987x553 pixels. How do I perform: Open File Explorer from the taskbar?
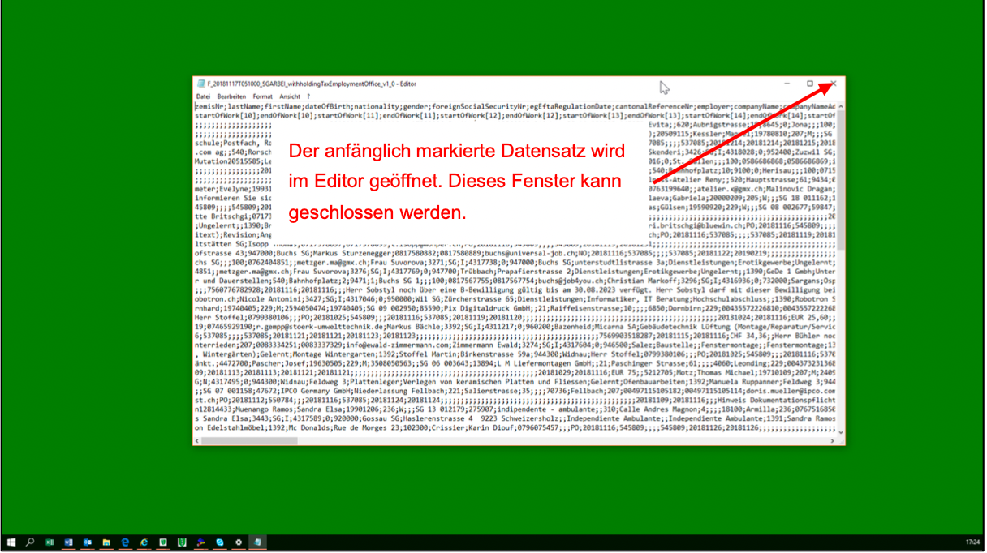pos(106,542)
